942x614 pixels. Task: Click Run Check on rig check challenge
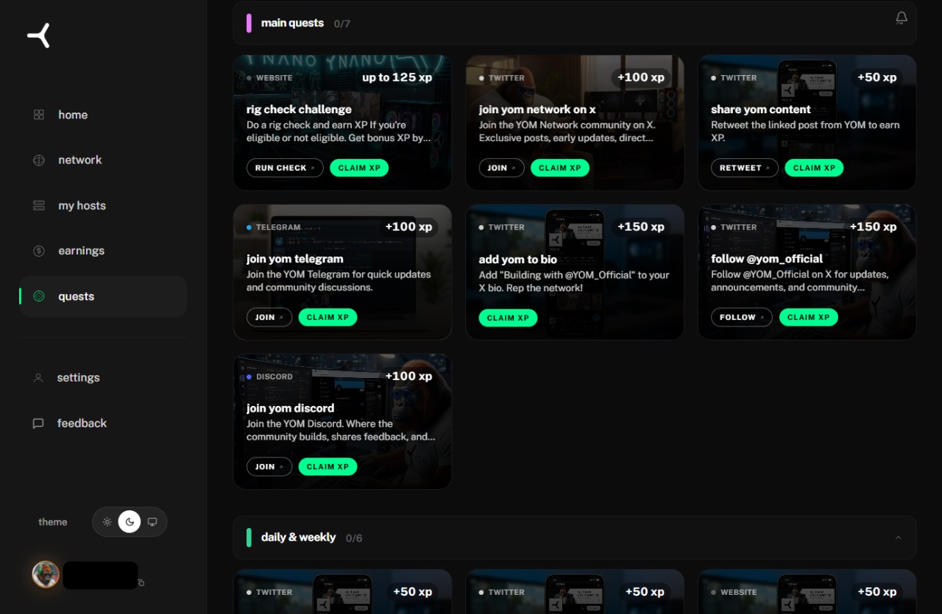[285, 168]
